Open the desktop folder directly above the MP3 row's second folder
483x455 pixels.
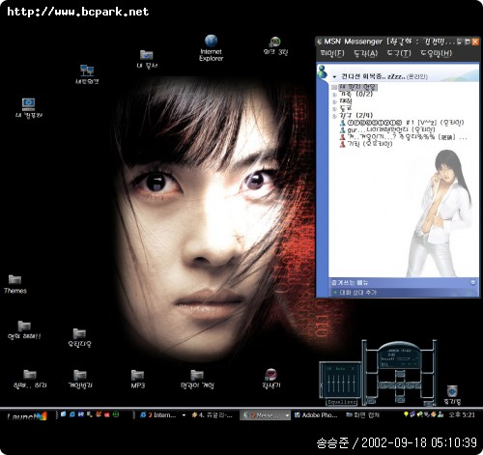[79, 338]
